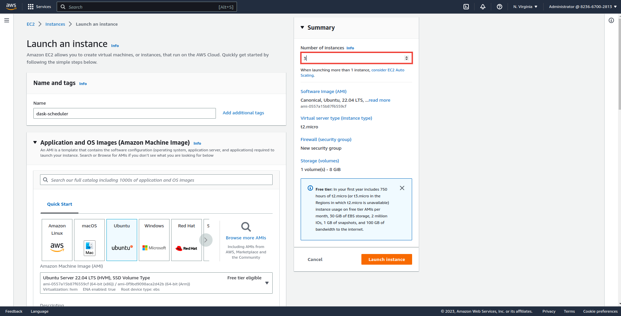621x316 pixels.
Task: Open the Privacy link in footer
Action: [x=549, y=311]
